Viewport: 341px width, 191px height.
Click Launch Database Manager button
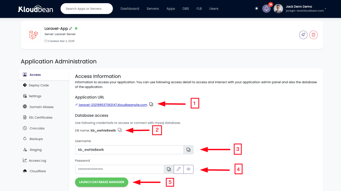click(102, 182)
